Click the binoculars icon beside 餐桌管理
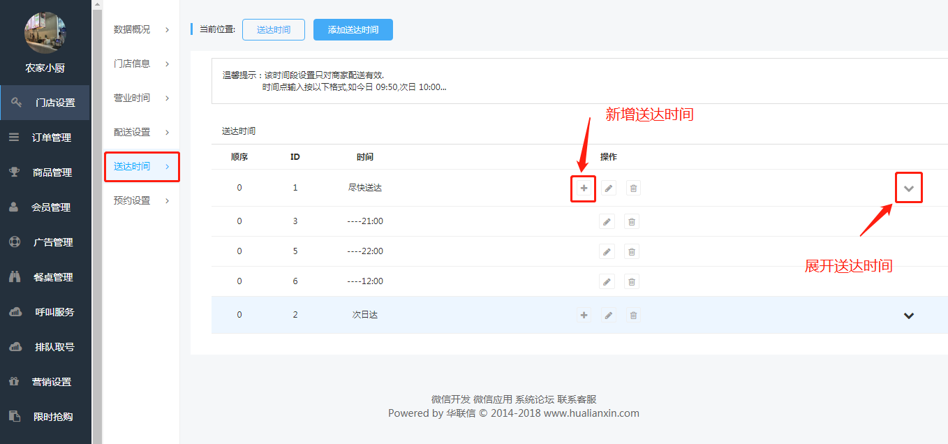948x444 pixels. (x=14, y=277)
